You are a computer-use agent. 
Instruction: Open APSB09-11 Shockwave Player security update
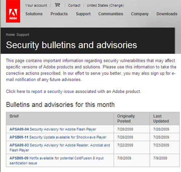tap(58, 137)
